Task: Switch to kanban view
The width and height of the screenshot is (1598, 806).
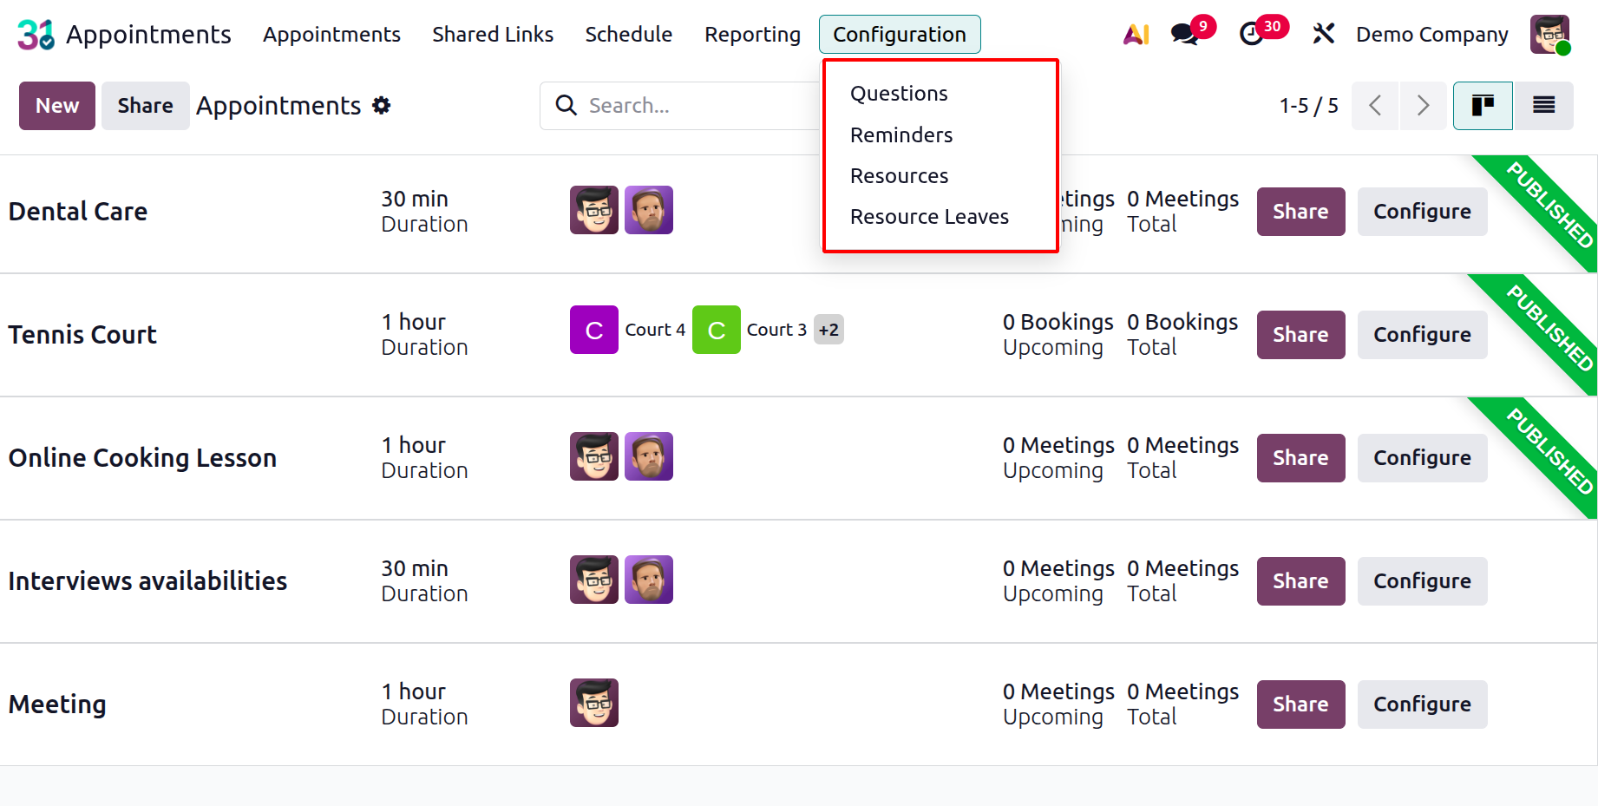Action: coord(1483,105)
